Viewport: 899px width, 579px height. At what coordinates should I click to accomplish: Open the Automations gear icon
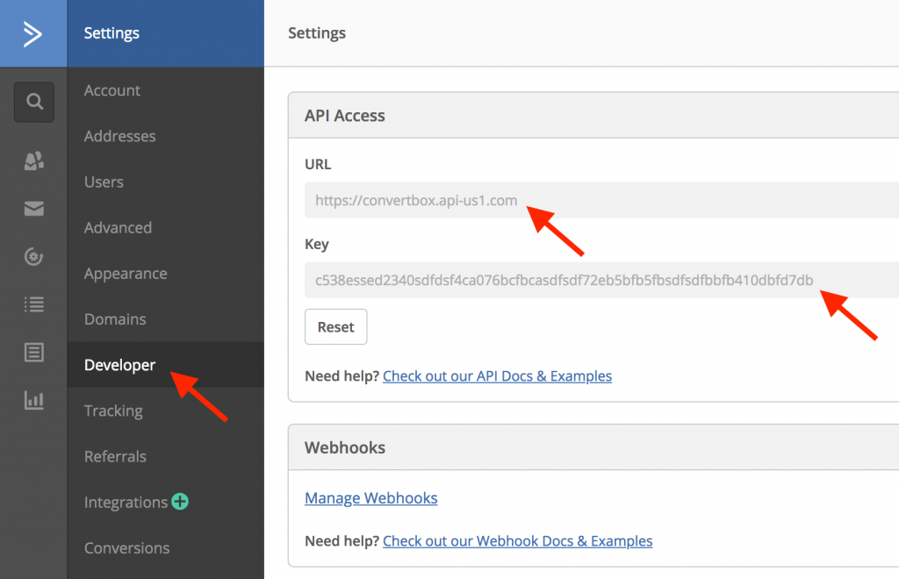(34, 256)
